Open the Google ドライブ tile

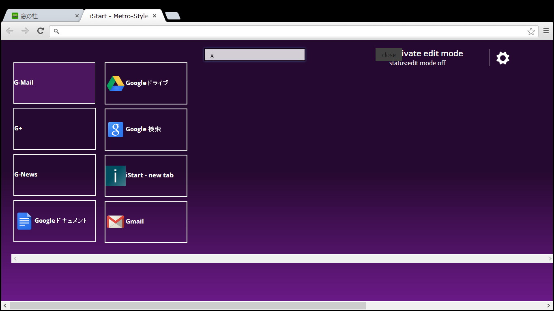tap(146, 83)
